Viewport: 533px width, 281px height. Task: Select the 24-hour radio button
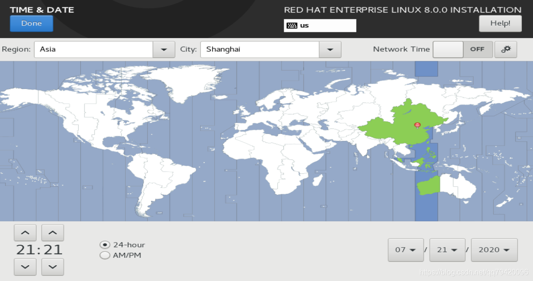[x=105, y=244]
